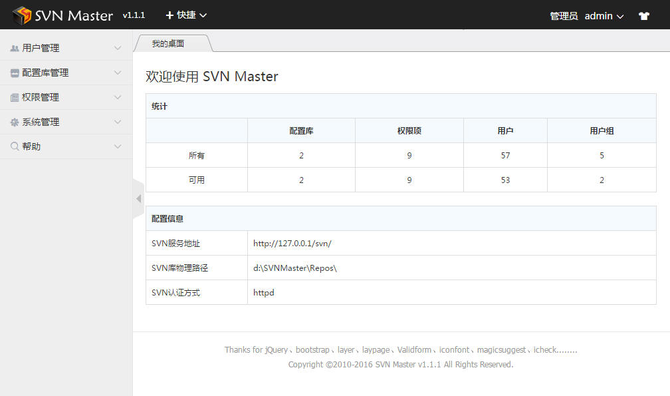The image size is (670, 396).
Task: Expand the 配置库管理 chevron
Action: tap(118, 73)
